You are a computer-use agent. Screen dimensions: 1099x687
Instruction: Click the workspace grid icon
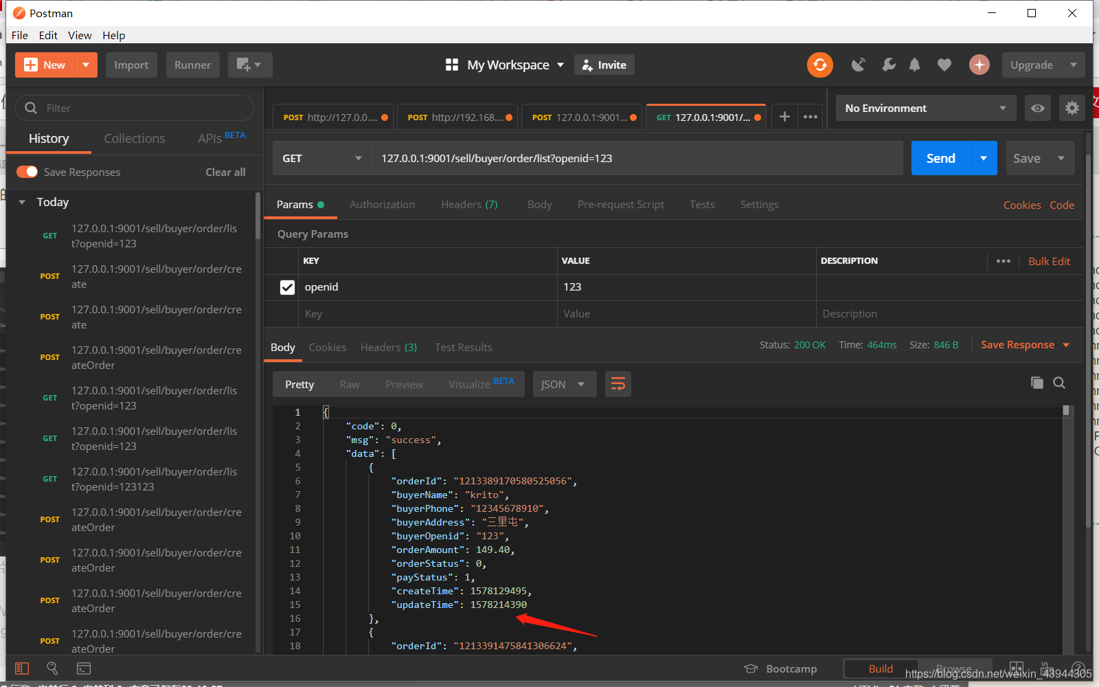452,65
